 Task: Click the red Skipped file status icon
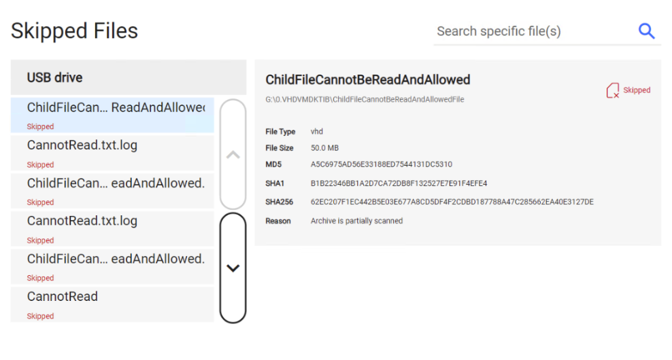click(x=612, y=90)
